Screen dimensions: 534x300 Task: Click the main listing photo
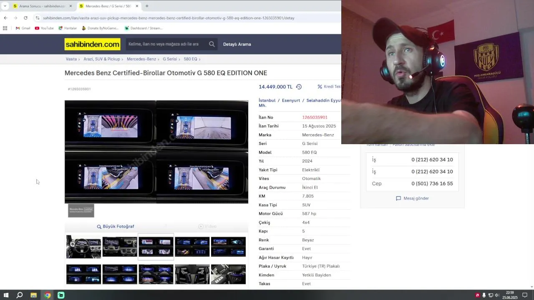click(156, 152)
